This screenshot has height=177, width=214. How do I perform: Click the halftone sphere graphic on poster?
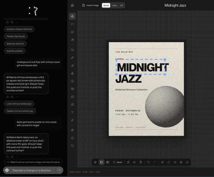tap(164, 107)
